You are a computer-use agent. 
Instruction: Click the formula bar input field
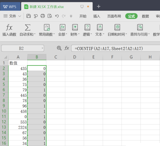coord(115,48)
